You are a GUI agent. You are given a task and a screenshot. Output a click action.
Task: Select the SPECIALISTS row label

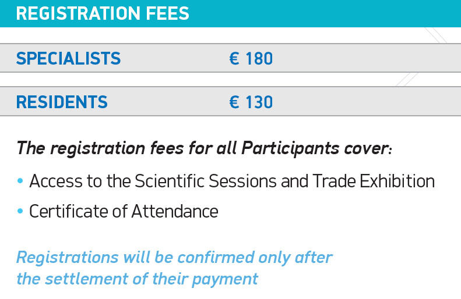68,58
